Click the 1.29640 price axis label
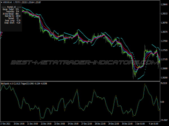Screen dimensions: 169x126 point(164,4)
